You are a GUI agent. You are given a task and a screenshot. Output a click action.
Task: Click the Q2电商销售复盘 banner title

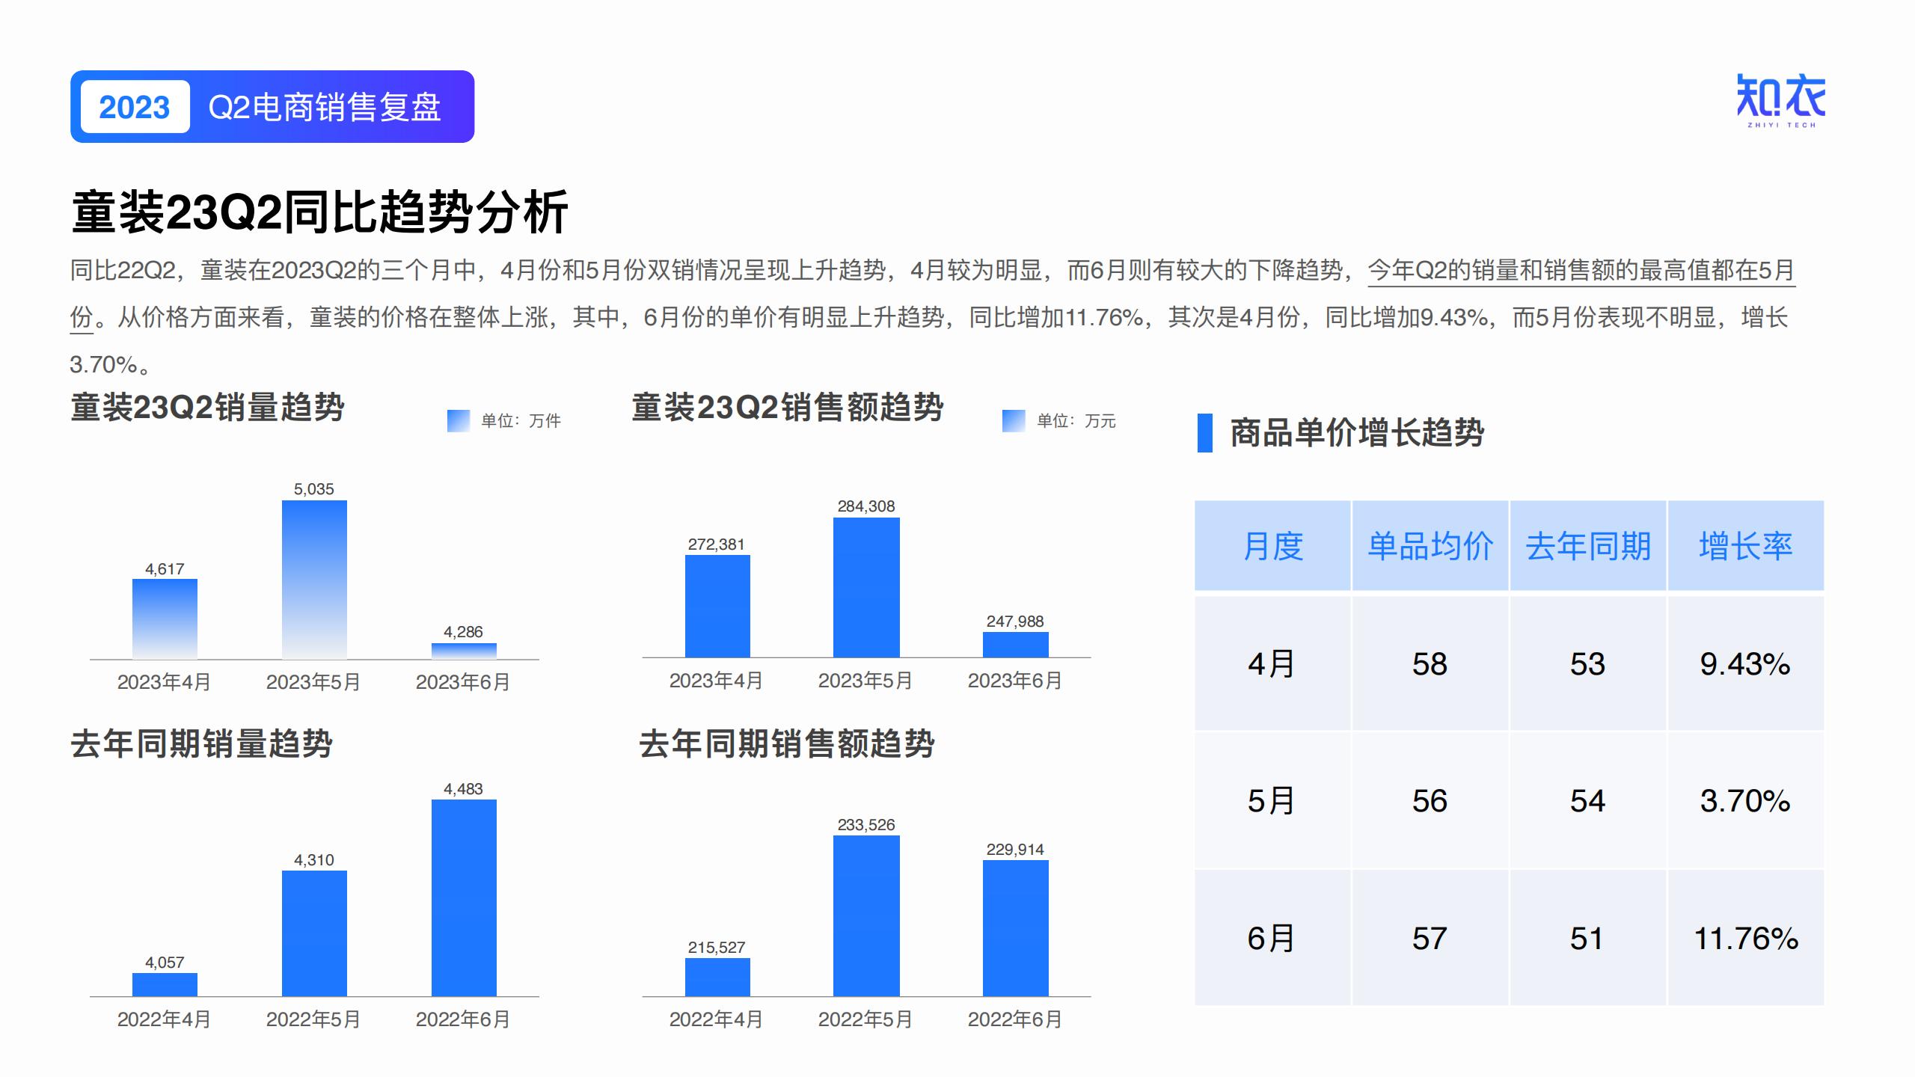click(x=325, y=107)
